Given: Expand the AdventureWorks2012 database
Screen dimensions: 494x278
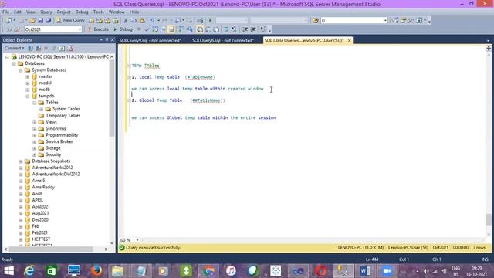Looking at the screenshot, I should click(x=21, y=168).
